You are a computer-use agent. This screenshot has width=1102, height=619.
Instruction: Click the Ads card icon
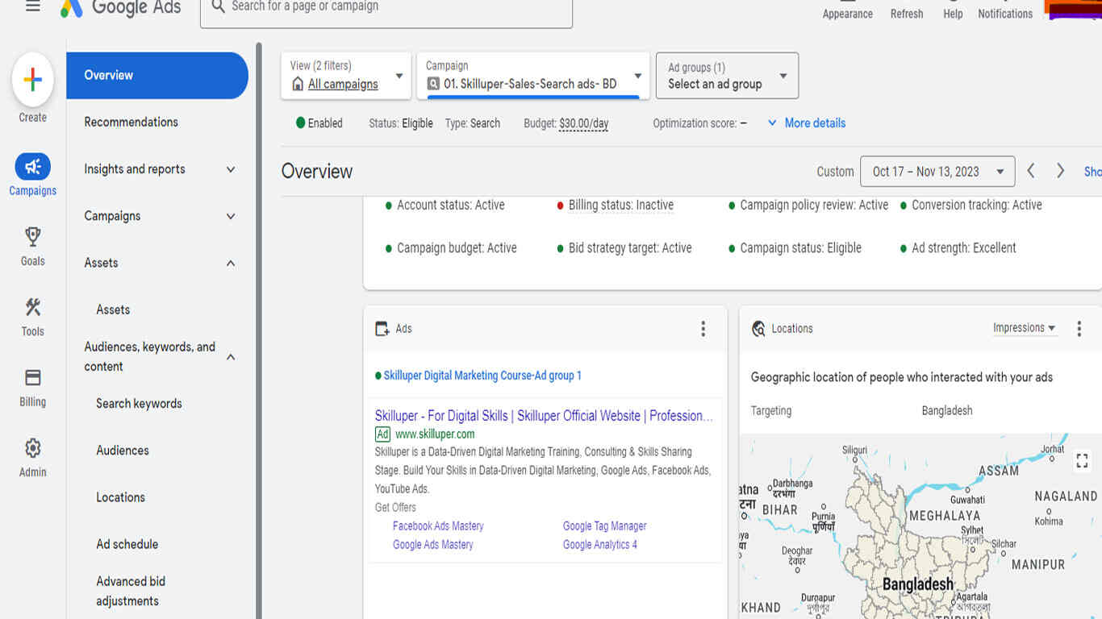[x=382, y=329]
